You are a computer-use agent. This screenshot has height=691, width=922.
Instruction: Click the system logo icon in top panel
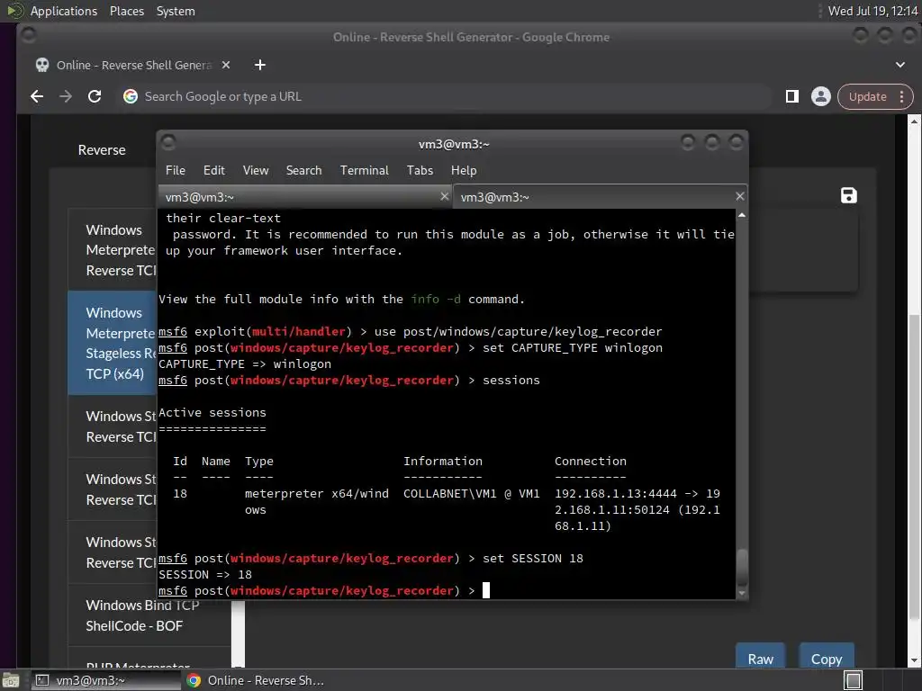(x=15, y=11)
